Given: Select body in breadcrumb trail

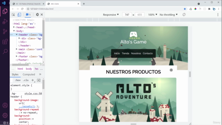Looking at the screenshot, I should (29, 69).
